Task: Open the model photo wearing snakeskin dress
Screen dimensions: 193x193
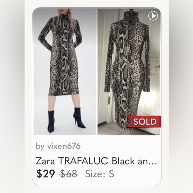Action: (65, 72)
